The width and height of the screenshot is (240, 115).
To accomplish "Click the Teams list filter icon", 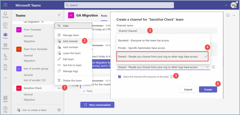I will coord(59,15).
